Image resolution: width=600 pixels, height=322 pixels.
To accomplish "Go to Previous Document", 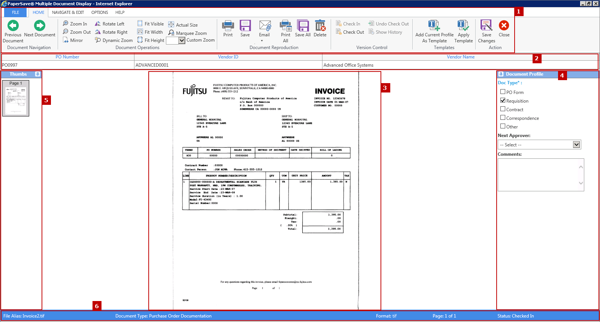I will 13,31.
